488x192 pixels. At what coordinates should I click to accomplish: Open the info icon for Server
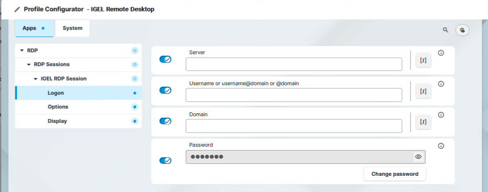tap(441, 53)
